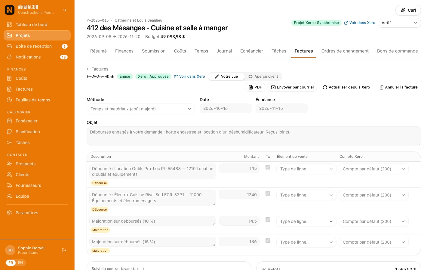Open Prospects in Contacts section
The height and width of the screenshot is (270, 433).
37,164
